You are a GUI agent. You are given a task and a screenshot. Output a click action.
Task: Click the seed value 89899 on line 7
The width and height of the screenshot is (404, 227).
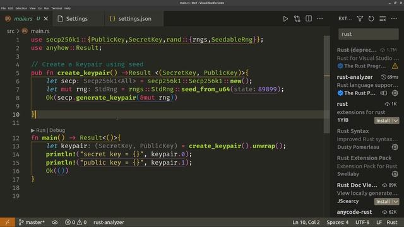(267, 90)
